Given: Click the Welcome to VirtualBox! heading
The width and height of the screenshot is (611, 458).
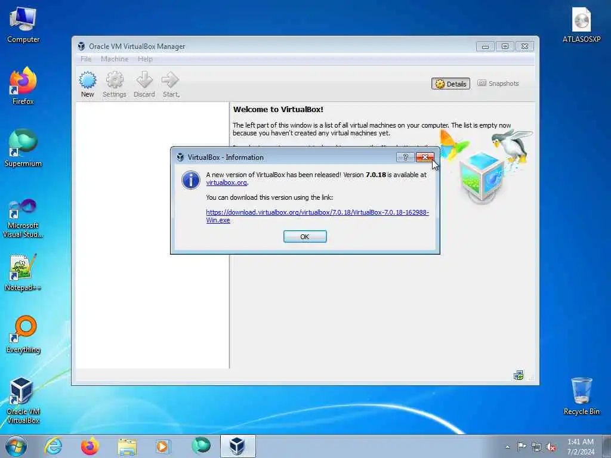Looking at the screenshot, I should pos(278,110).
